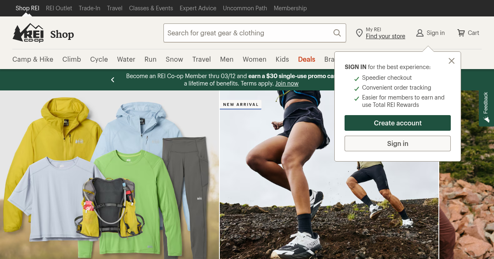The height and width of the screenshot is (259, 494).
Task: Open Membership page
Action: click(290, 8)
